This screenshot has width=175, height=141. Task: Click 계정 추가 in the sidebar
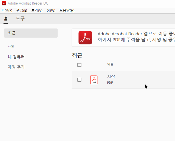[x=16, y=67]
